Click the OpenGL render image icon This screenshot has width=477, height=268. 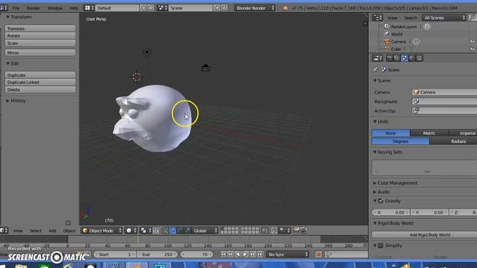pyautogui.click(x=297, y=231)
